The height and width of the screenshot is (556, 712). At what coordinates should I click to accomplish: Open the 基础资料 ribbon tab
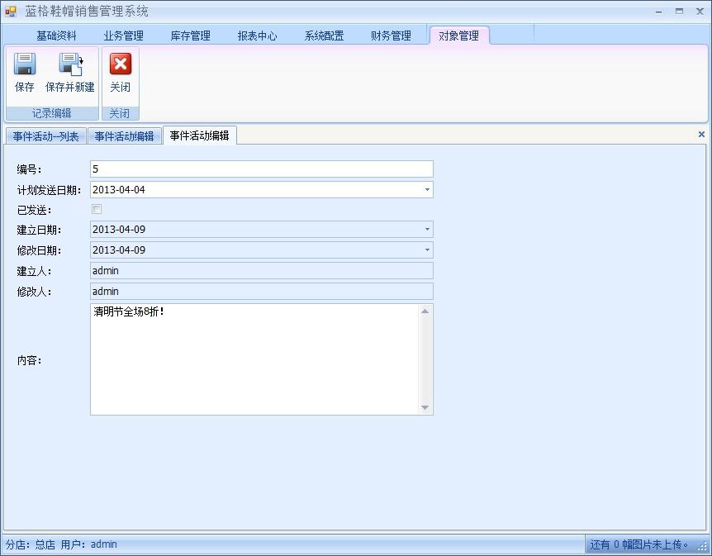(55, 36)
